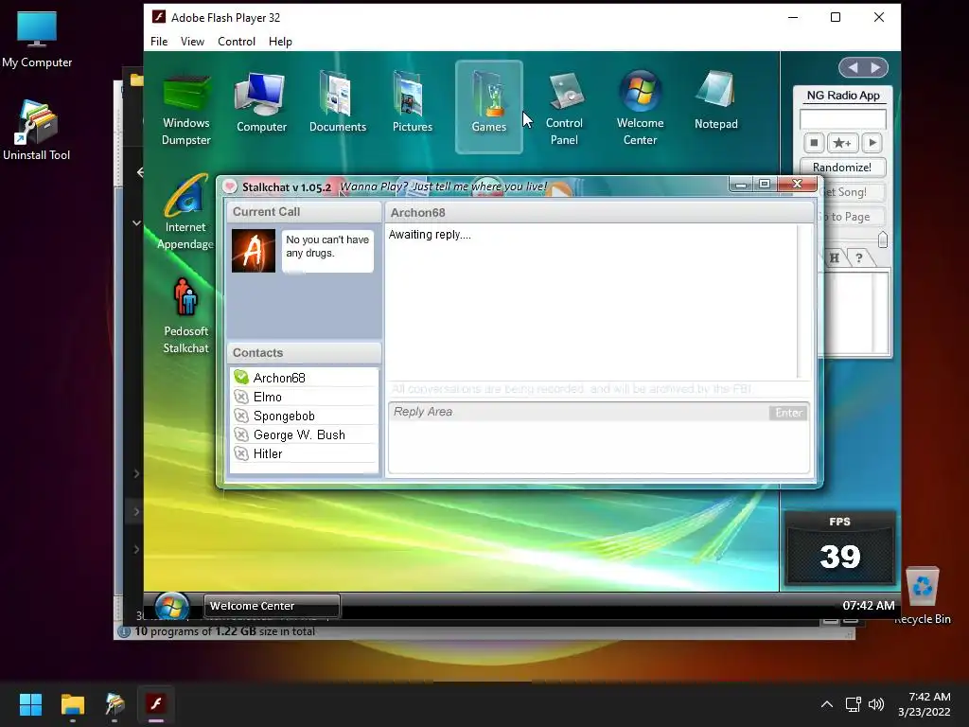Stop playback in NG Radio App
Image resolution: width=969 pixels, height=727 pixels.
(x=814, y=143)
